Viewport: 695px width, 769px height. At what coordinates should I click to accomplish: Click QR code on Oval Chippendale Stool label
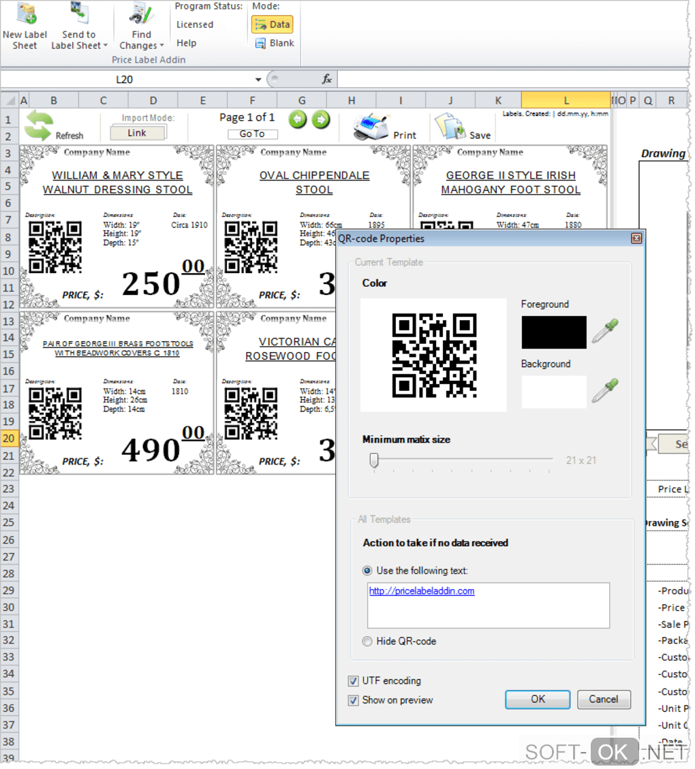[251, 247]
